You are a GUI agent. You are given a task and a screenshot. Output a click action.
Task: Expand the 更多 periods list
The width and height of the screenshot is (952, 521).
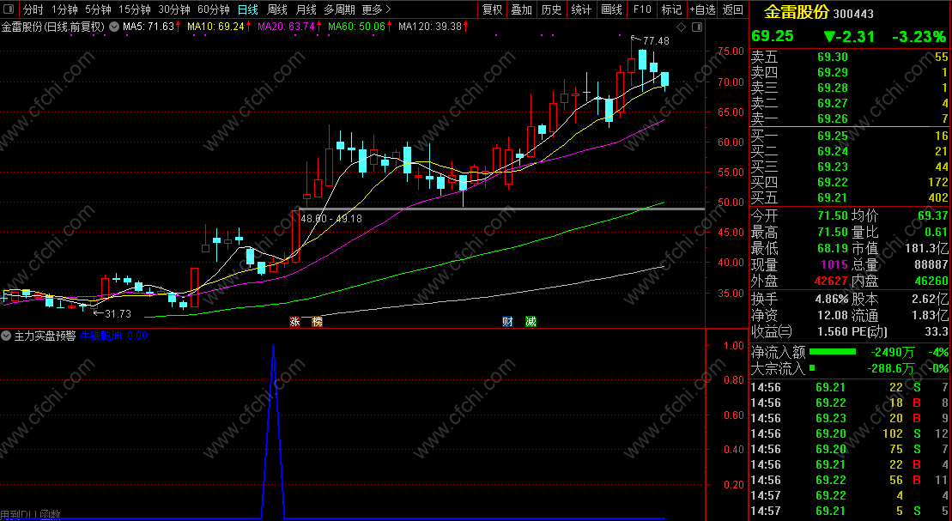click(376, 9)
